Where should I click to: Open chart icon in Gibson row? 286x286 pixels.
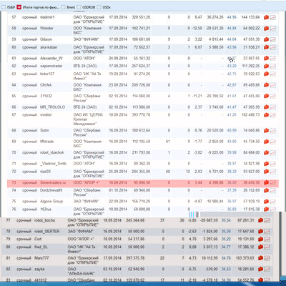pyautogui.click(x=273, y=39)
